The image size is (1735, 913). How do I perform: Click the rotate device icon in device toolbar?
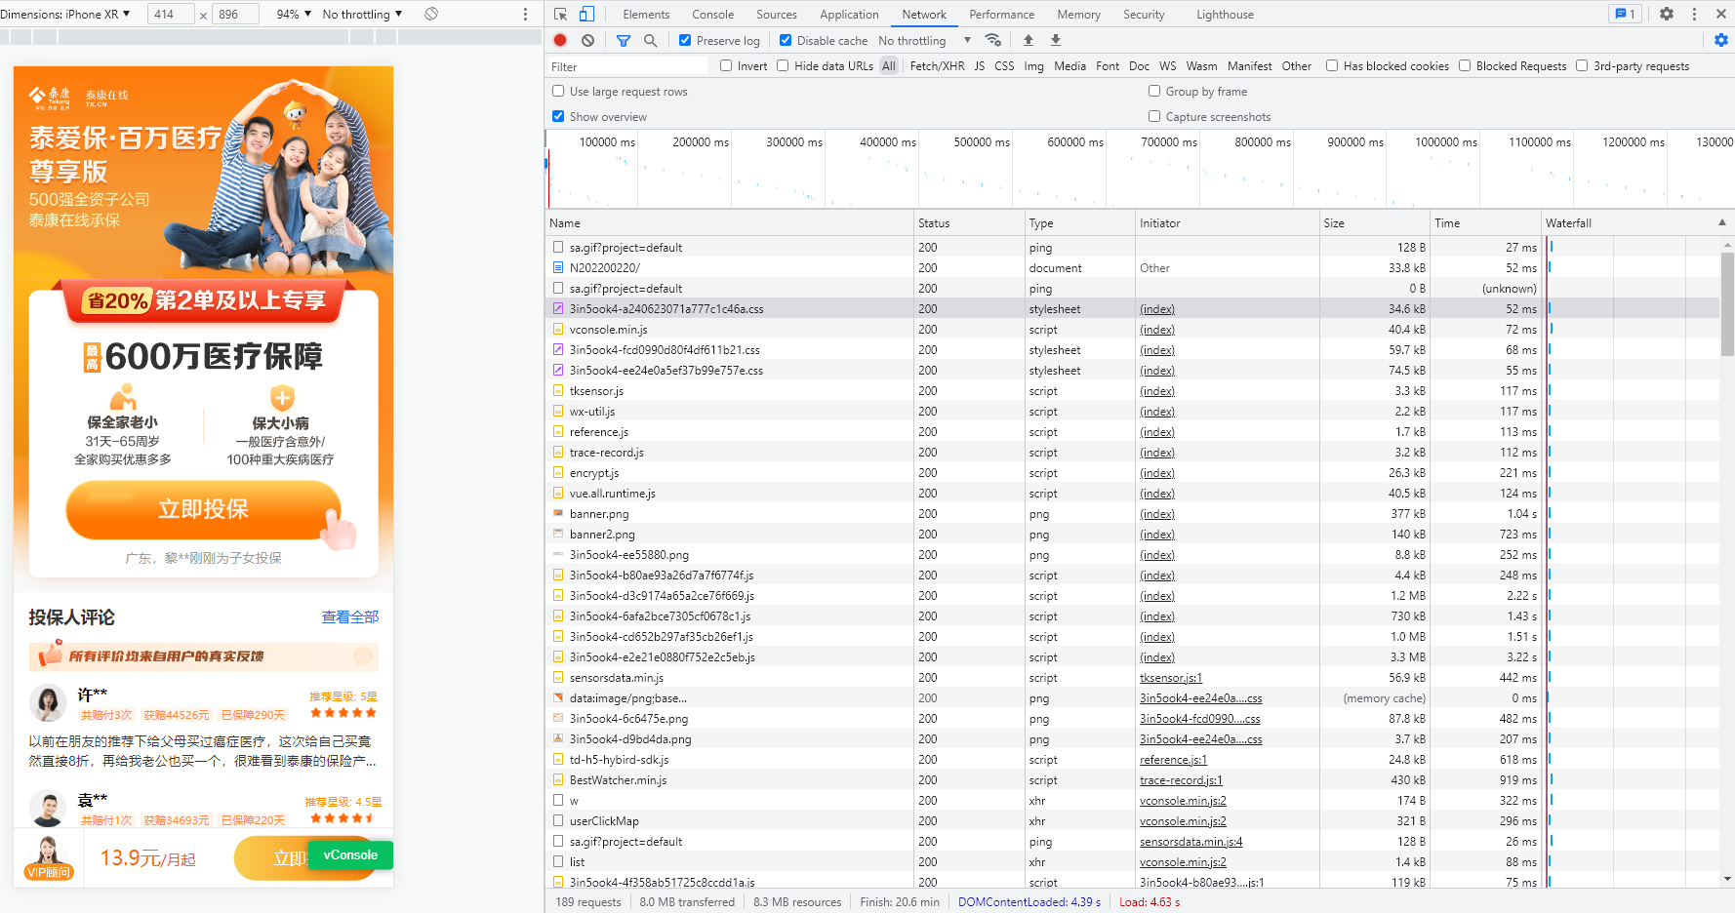[x=431, y=14]
